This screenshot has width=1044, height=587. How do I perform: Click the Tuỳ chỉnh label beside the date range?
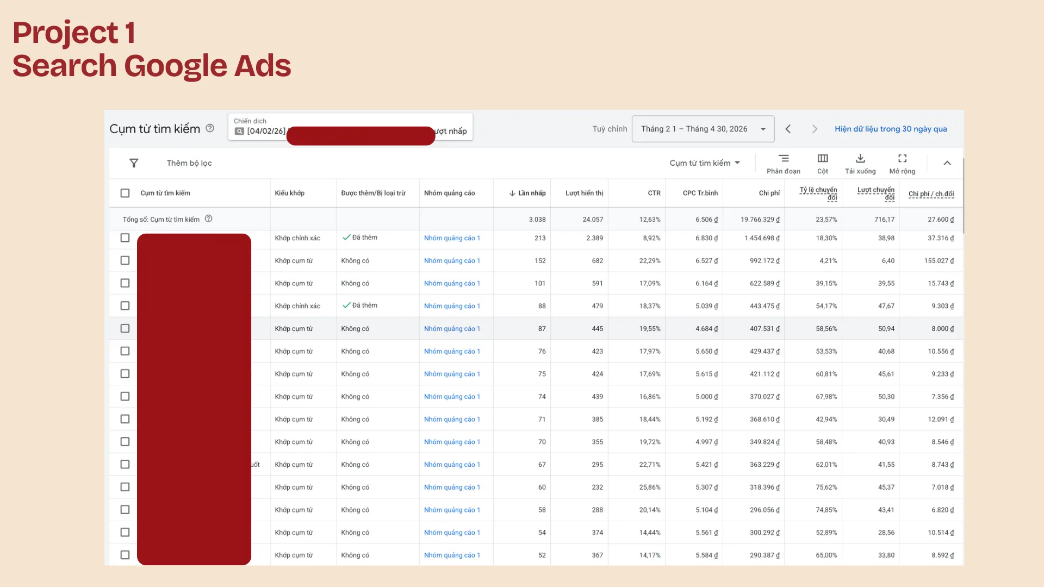pos(610,129)
